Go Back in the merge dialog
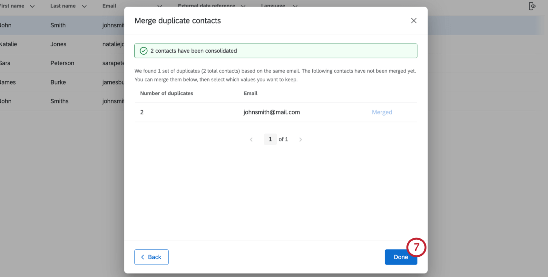Screen dimensions: 548x277 (152, 257)
